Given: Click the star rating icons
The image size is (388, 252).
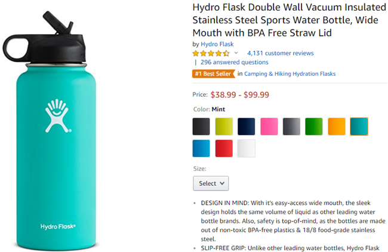Looking at the screenshot, I should [211, 53].
